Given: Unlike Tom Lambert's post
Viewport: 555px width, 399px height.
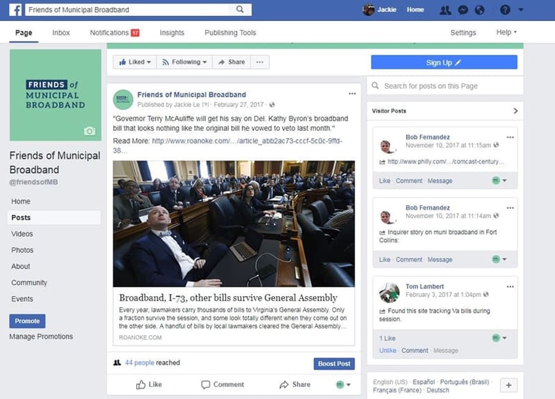Looking at the screenshot, I should click(387, 351).
